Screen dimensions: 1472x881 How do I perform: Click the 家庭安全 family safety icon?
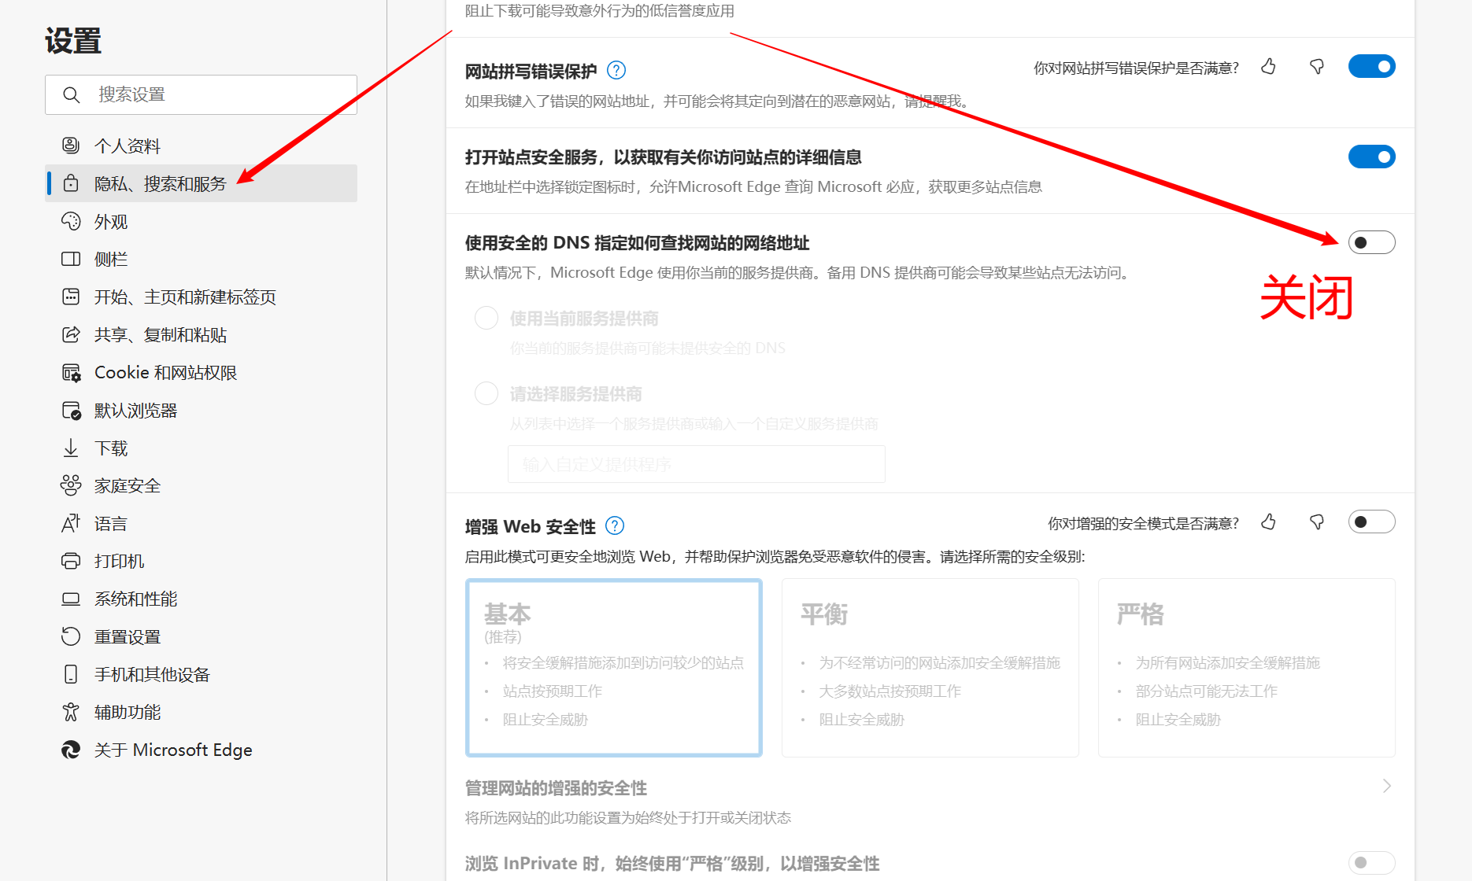tap(71, 485)
